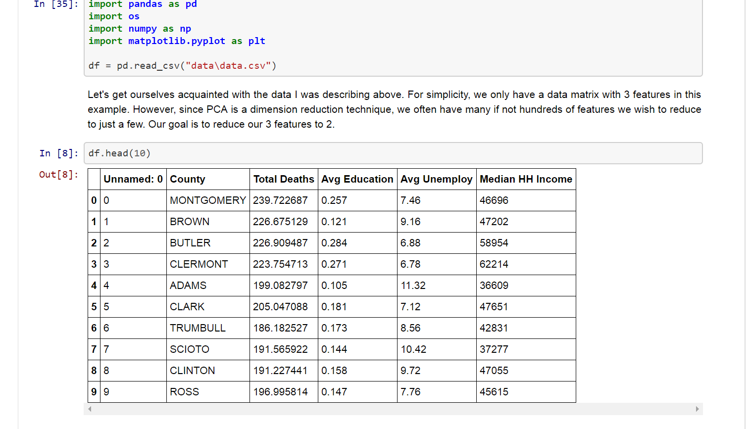Click the TRUMBULL county cell
Image resolution: width=749 pixels, height=429 pixels.
click(208, 328)
